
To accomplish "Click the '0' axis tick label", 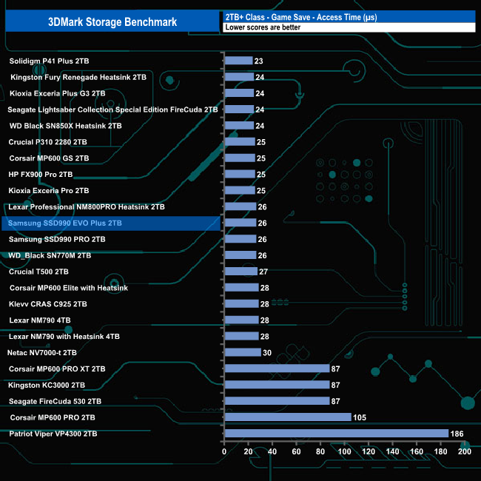I will pos(224,451).
